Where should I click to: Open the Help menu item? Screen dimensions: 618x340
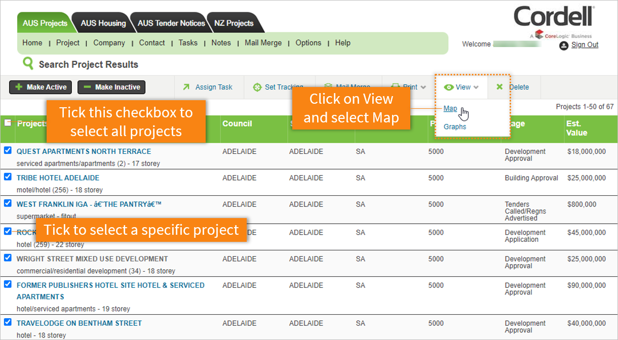tap(343, 43)
